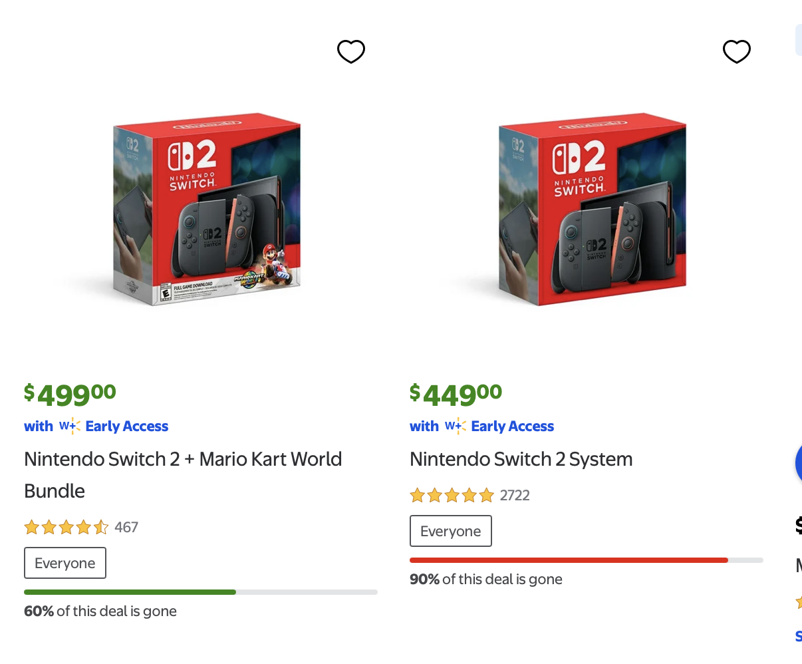Click the partially visible blue circular button
The width and height of the screenshot is (802, 664).
(797, 463)
